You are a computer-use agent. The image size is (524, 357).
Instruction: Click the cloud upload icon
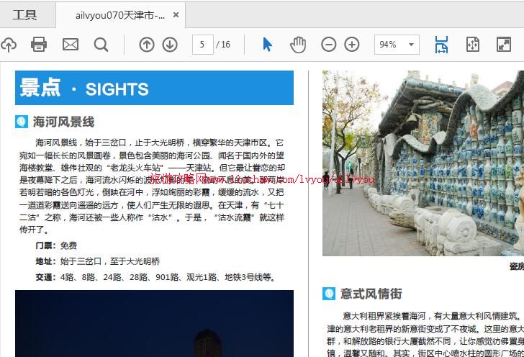tap(8, 45)
